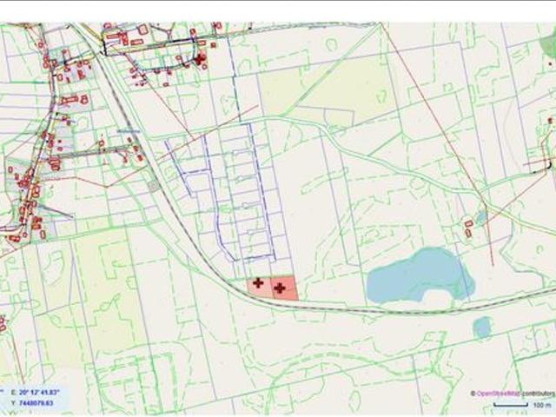Select the pale green field in the lower-left

[100, 287]
